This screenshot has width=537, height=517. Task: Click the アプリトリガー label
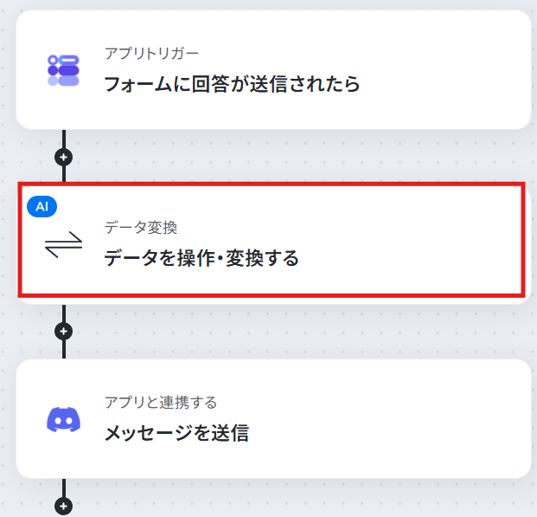(x=151, y=54)
